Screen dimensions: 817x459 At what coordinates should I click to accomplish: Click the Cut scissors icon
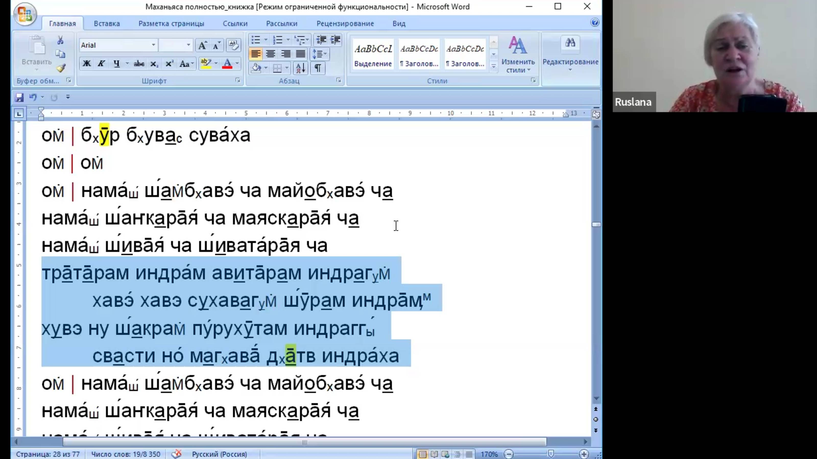pyautogui.click(x=60, y=40)
